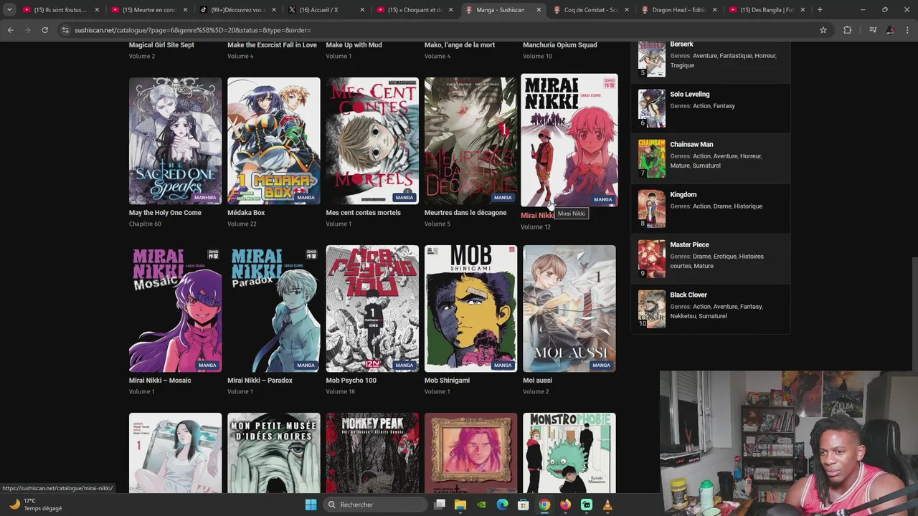Open Master Piece in popular sidebar
This screenshot has height=516, width=918.
(689, 245)
